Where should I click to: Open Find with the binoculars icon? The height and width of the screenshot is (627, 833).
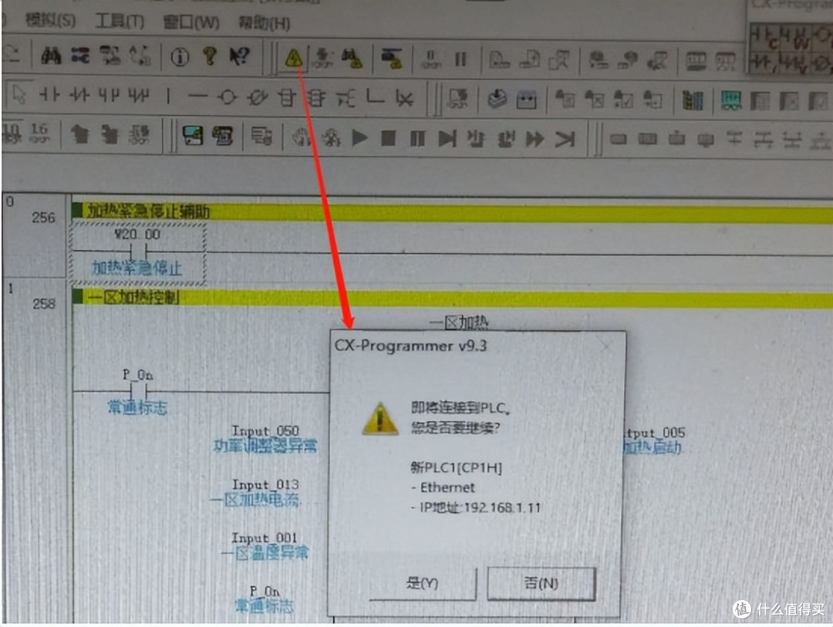[51, 56]
